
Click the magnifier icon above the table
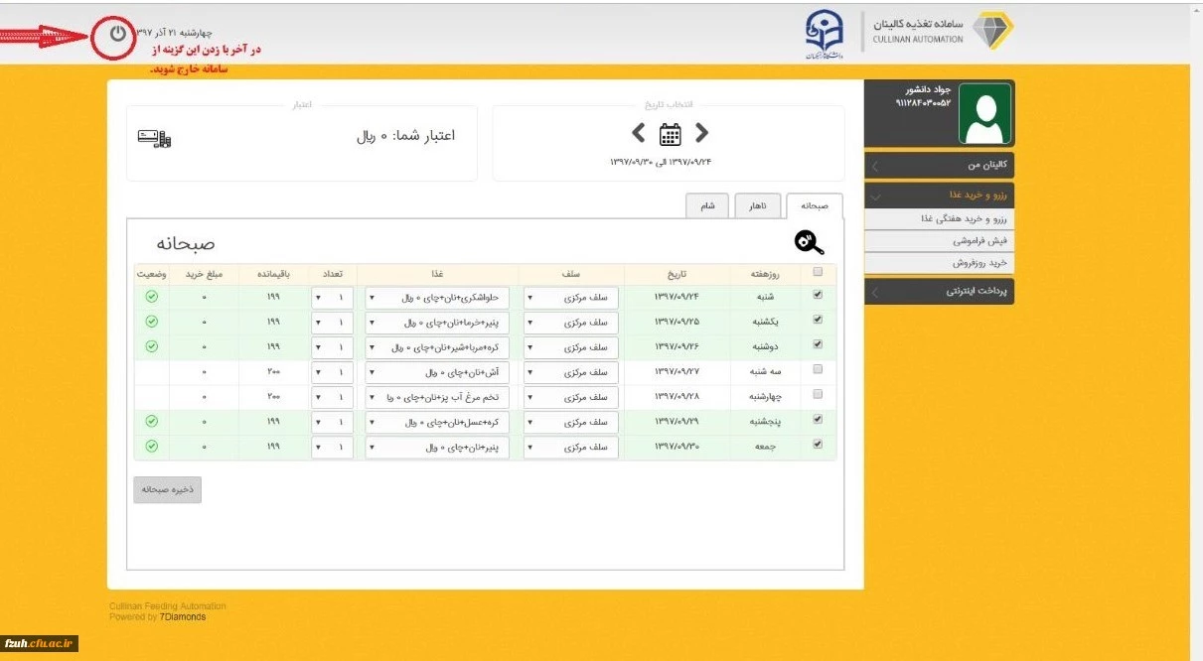(809, 242)
